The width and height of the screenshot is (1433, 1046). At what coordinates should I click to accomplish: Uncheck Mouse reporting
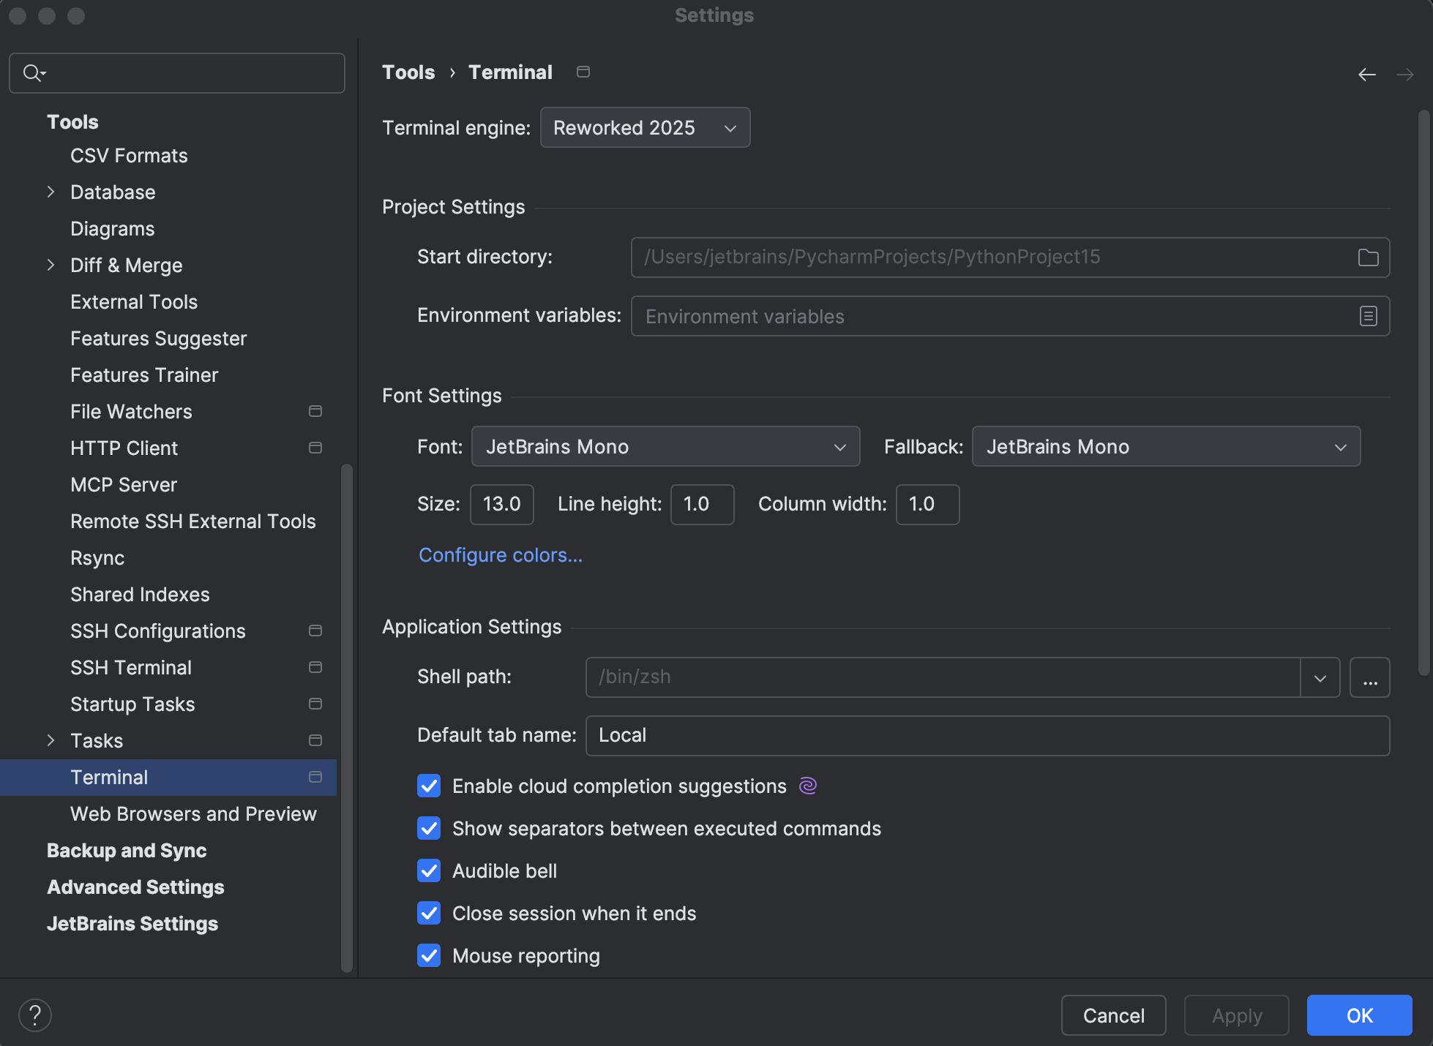click(x=429, y=955)
